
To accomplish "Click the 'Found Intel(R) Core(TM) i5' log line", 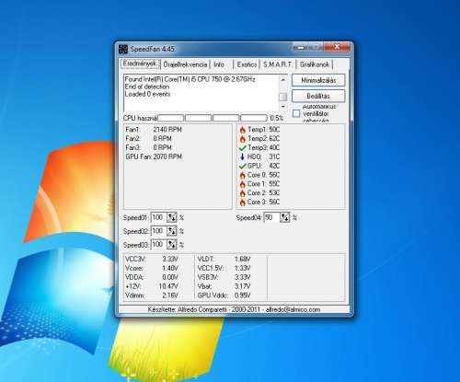I will tap(190, 79).
